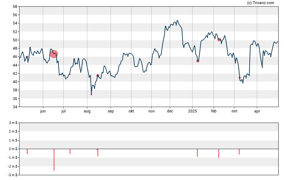Select the 46 price axis label
The image size is (284, 180).
(15, 57)
